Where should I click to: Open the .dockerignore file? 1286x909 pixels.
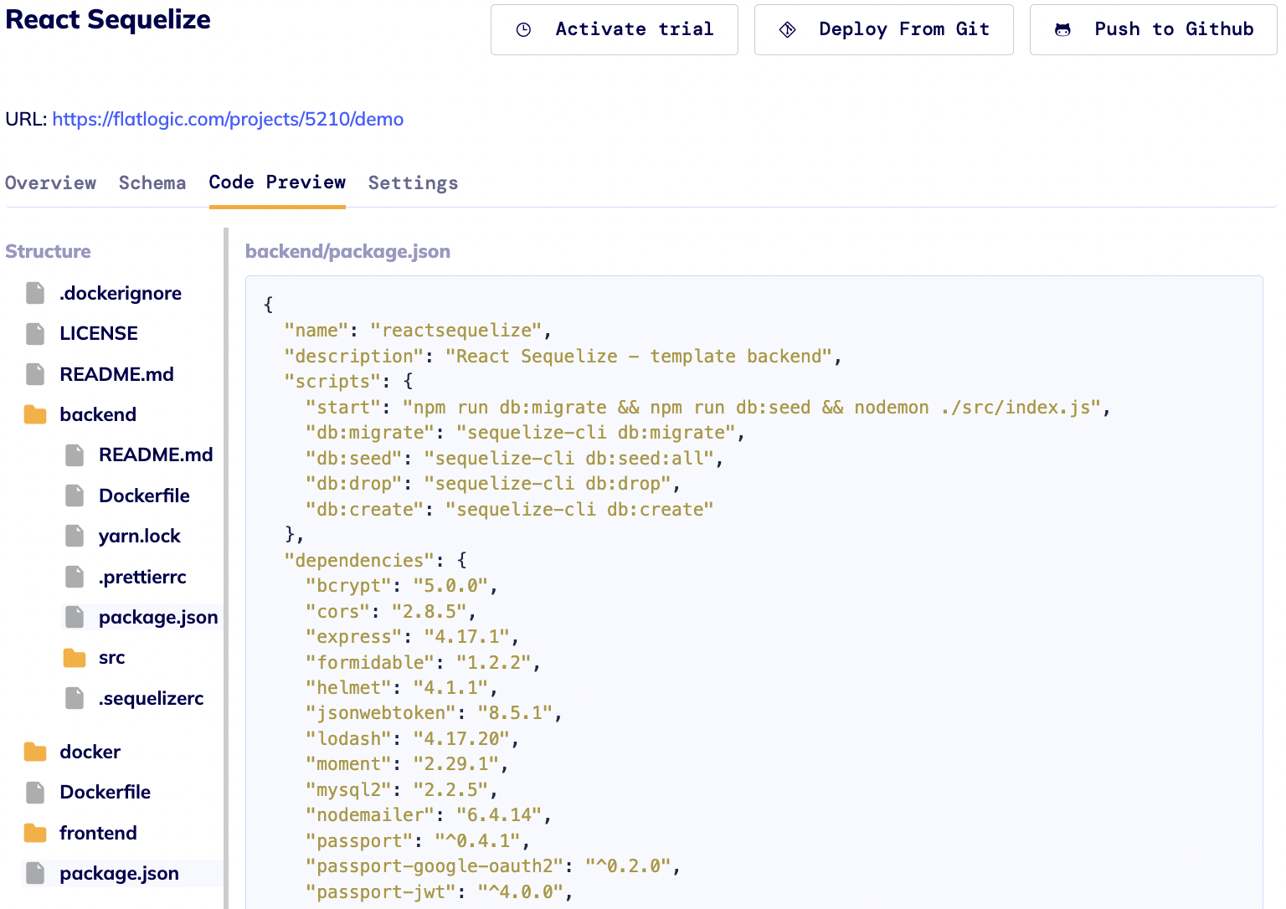pos(121,293)
